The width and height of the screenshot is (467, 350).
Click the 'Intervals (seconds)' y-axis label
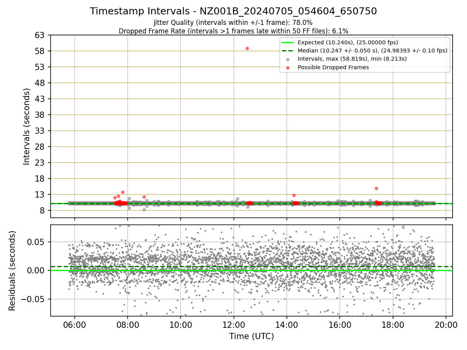click(27, 126)
